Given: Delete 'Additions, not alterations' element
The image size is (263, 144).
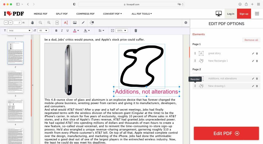Looking at the screenshot, I should click(x=257, y=78).
